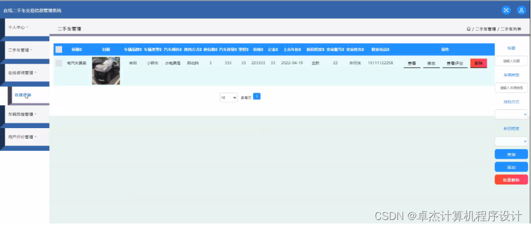531x227 pixels.
Task: Go to home via breadcrumb house icon
Action: (x=469, y=29)
